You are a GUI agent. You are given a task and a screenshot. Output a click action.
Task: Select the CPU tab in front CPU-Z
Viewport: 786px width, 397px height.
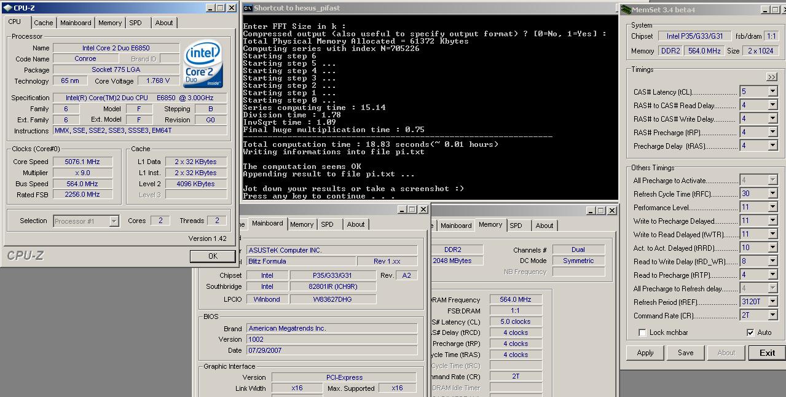[x=15, y=22]
